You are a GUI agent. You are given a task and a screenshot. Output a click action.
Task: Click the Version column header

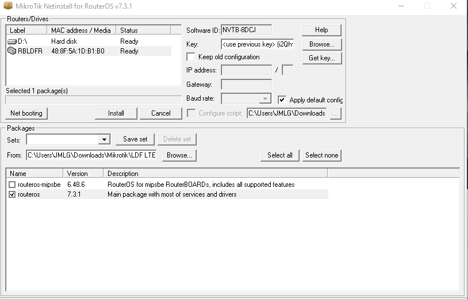pyautogui.click(x=83, y=174)
